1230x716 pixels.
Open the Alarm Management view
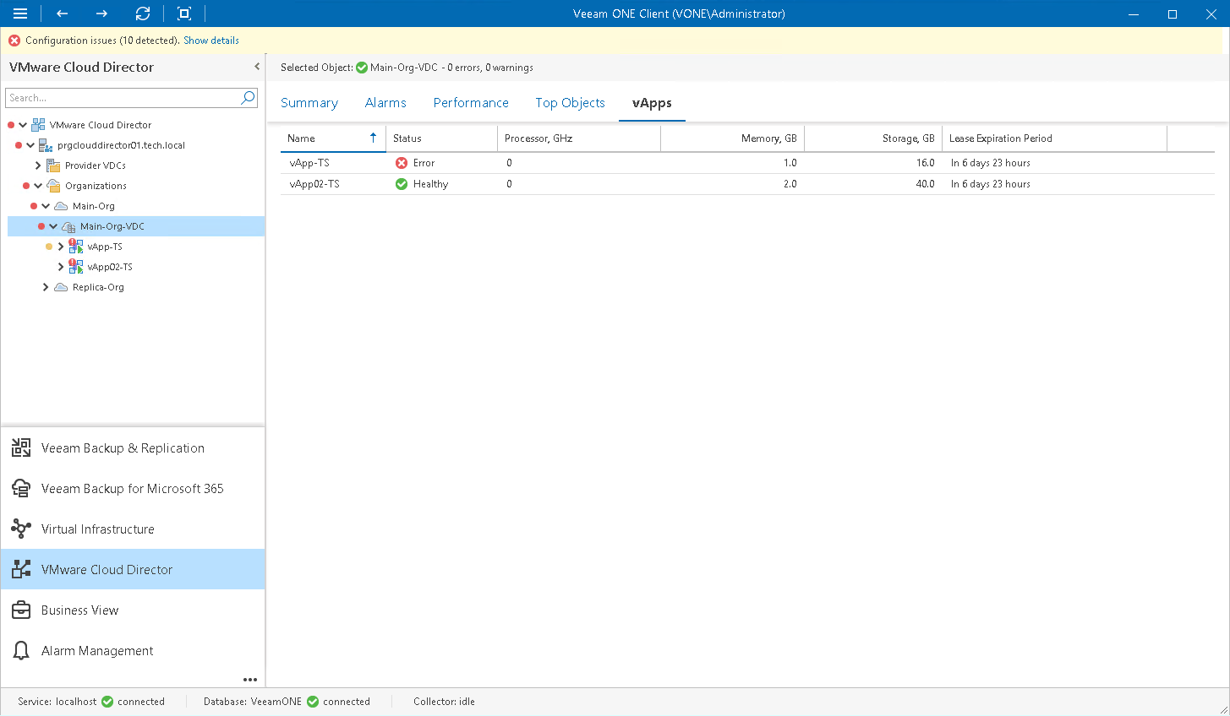(x=133, y=651)
